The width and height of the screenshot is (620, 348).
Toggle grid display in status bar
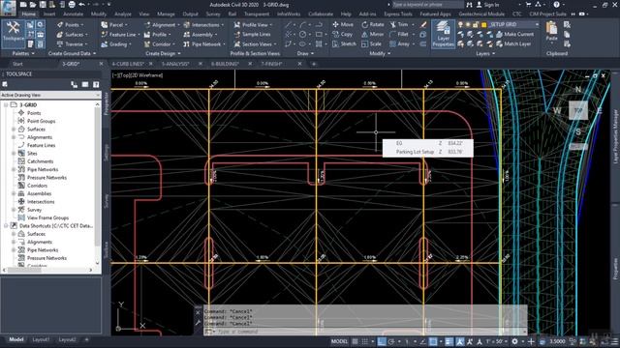click(356, 341)
